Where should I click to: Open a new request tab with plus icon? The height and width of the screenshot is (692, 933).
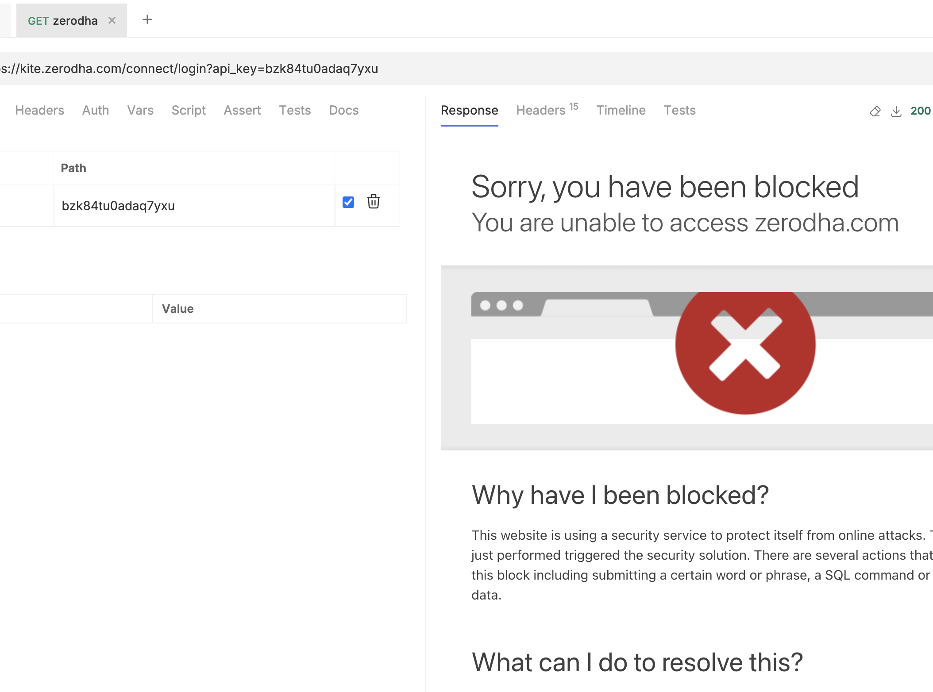click(147, 19)
